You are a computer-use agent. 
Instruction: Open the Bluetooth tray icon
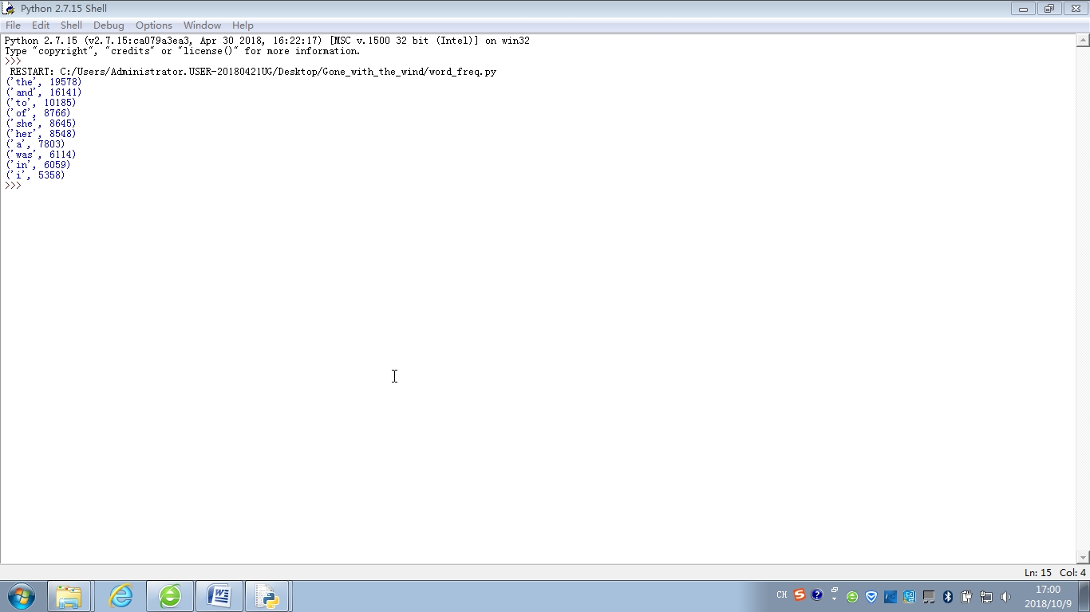point(948,597)
